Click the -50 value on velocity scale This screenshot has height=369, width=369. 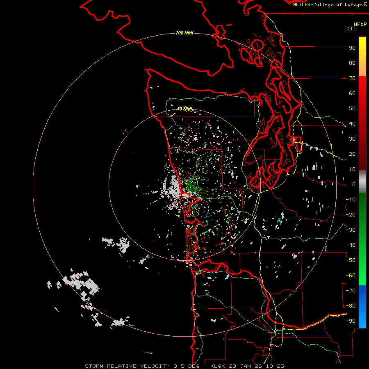[x=351, y=260]
